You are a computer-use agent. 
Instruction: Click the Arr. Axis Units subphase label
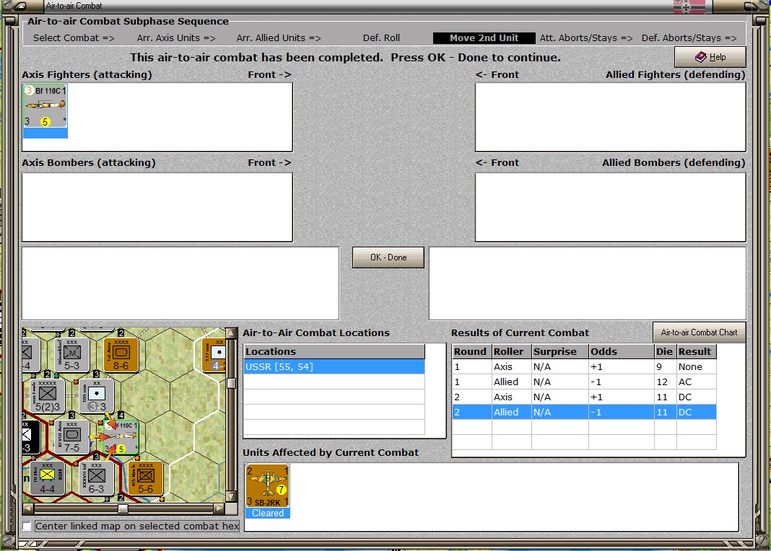coord(176,38)
